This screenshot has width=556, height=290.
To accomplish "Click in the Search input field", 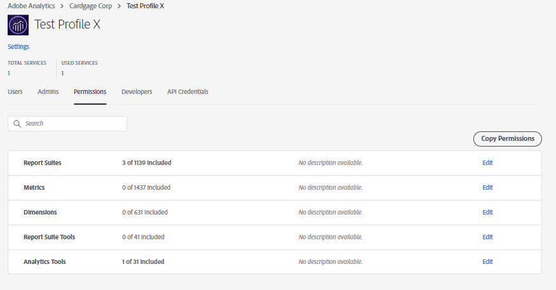I will [x=73, y=124].
